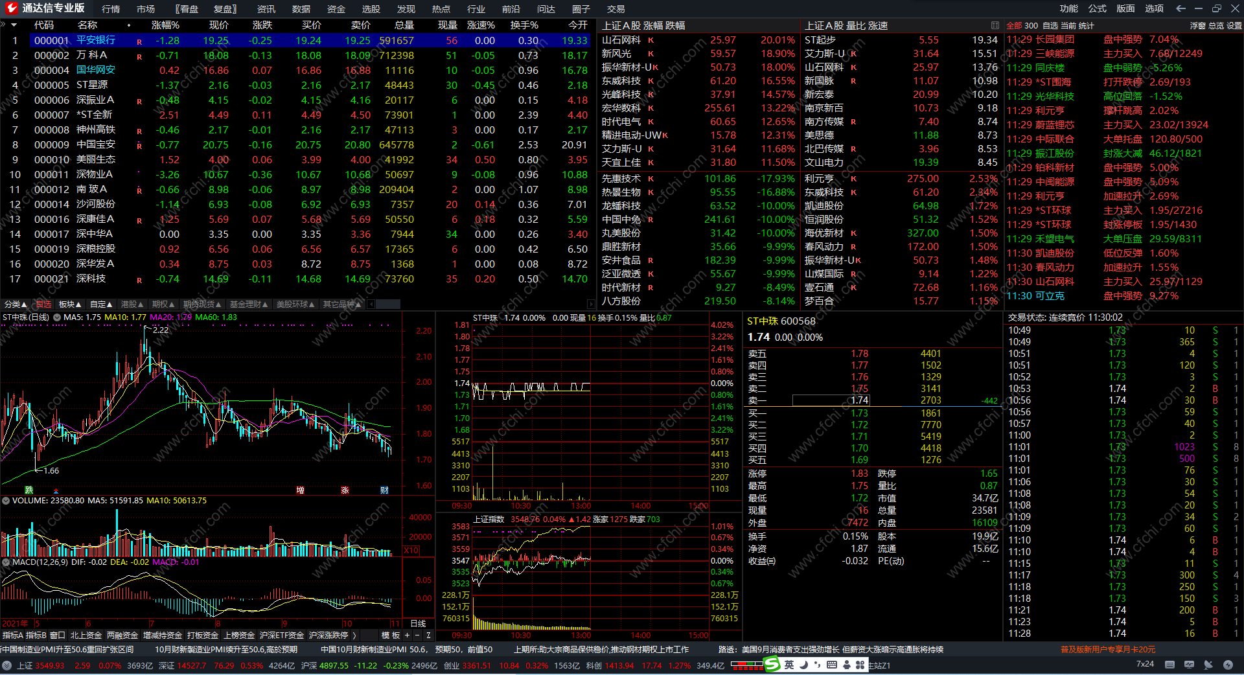Click the Z icon in the chart toolbar
The height and width of the screenshot is (675, 1244).
(428, 635)
